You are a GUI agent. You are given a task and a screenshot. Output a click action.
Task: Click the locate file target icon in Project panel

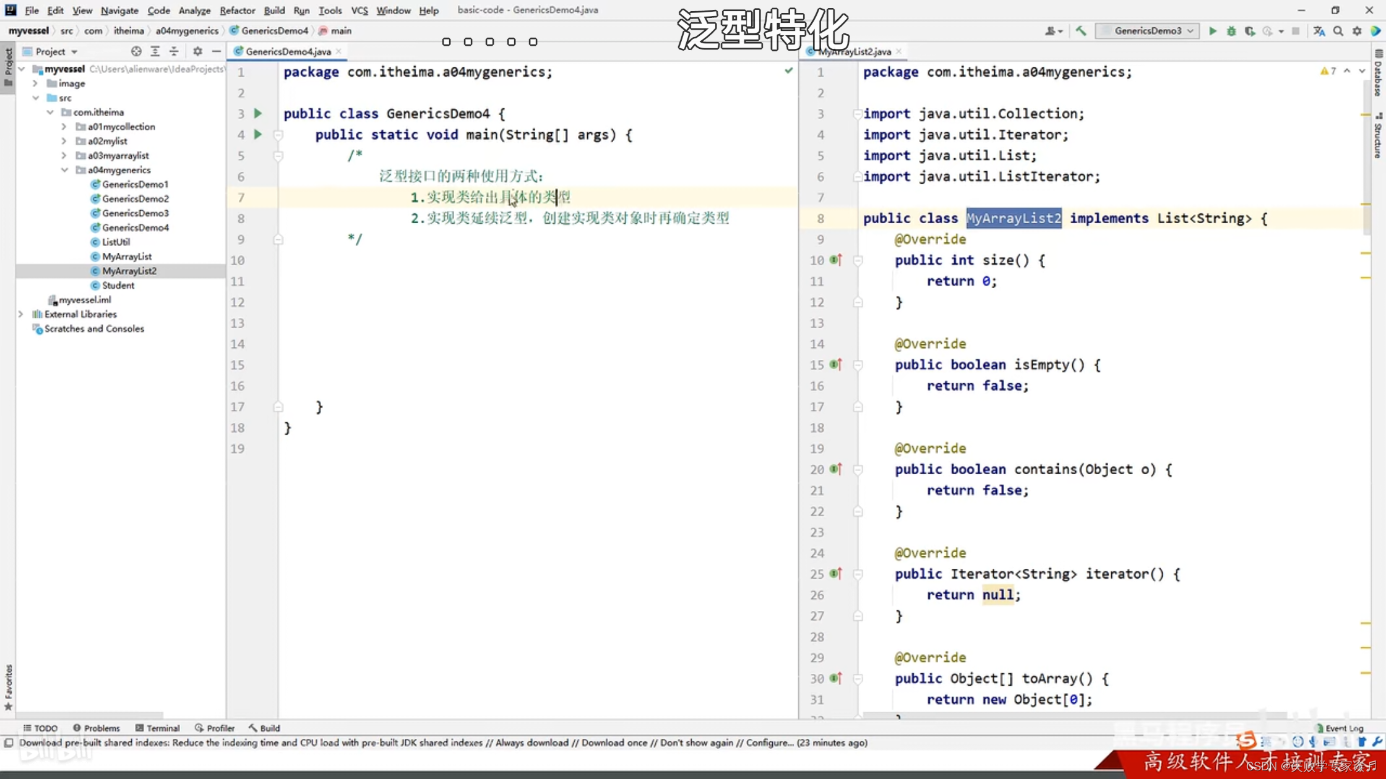[x=136, y=51]
